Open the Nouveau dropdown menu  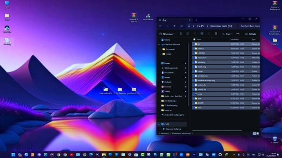(x=167, y=34)
